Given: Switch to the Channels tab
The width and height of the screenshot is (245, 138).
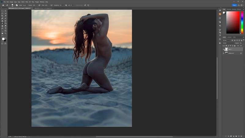Looking at the screenshot, I should click(229, 37).
